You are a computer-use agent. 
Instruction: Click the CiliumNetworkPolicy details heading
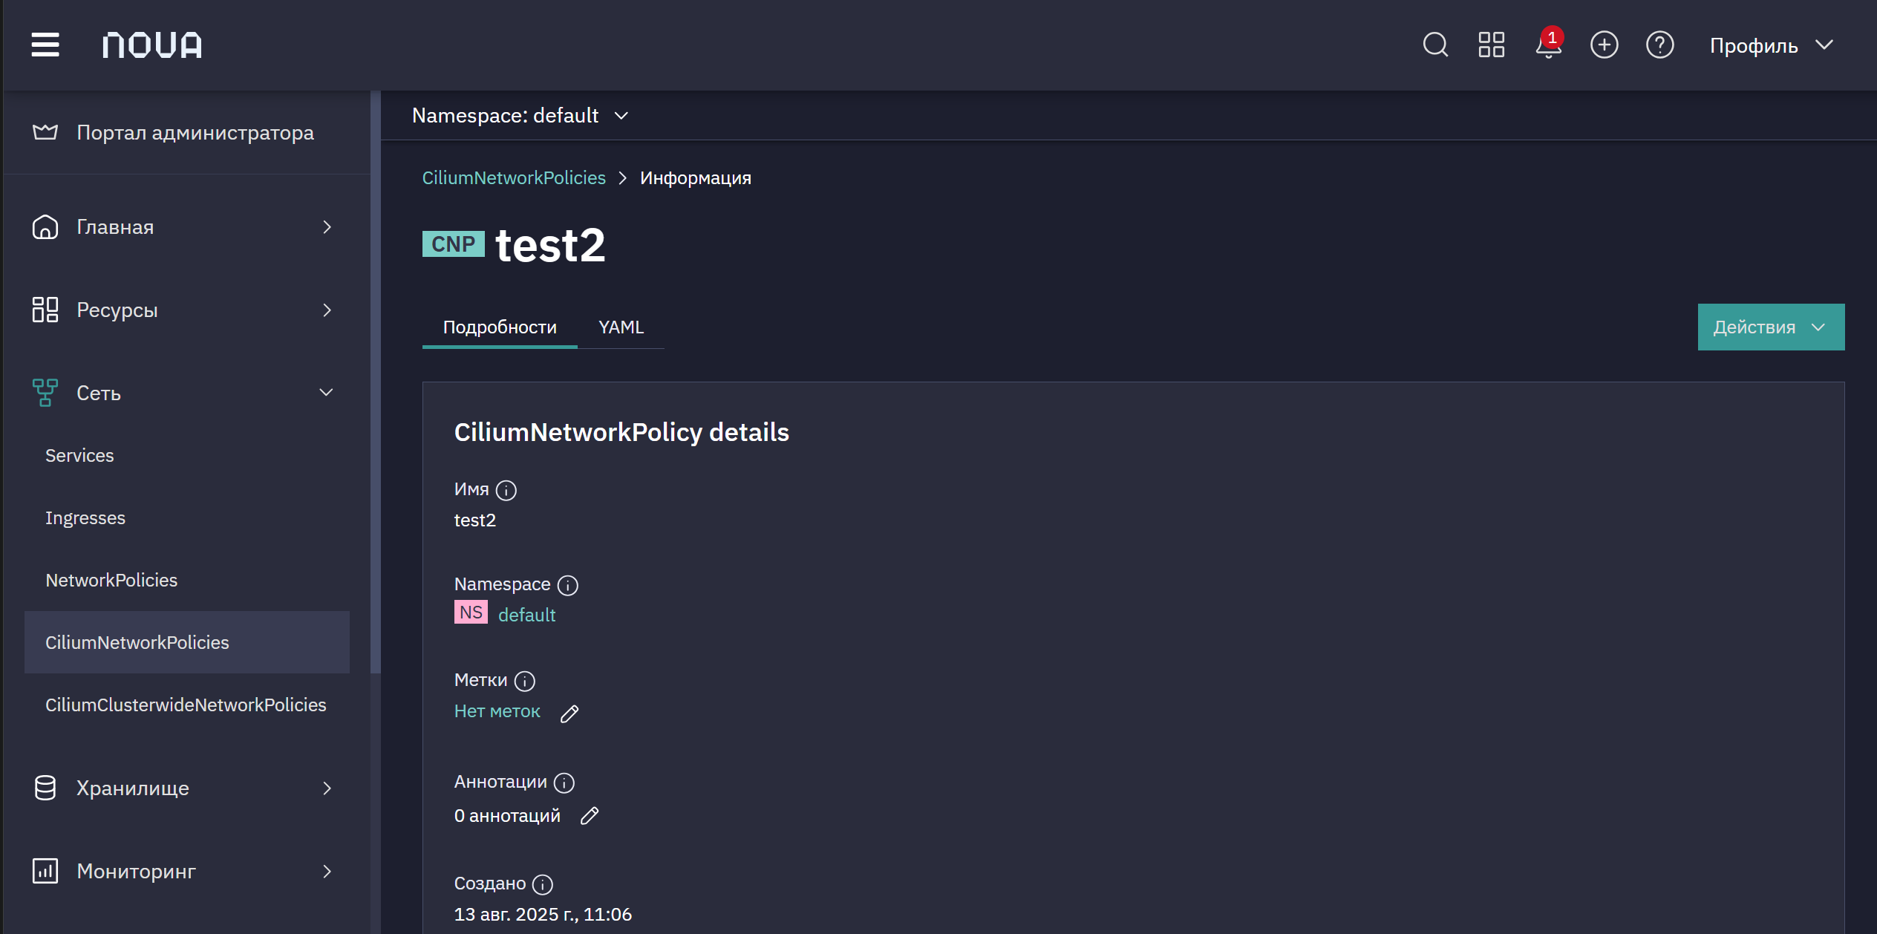[621, 432]
